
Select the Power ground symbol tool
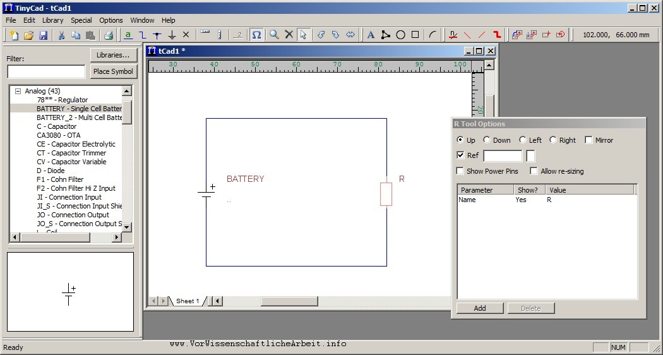click(x=172, y=35)
